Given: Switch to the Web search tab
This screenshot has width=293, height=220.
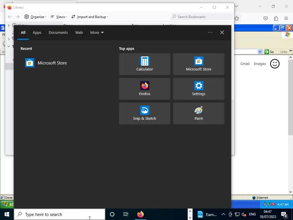Looking at the screenshot, I should pyautogui.click(x=79, y=33).
